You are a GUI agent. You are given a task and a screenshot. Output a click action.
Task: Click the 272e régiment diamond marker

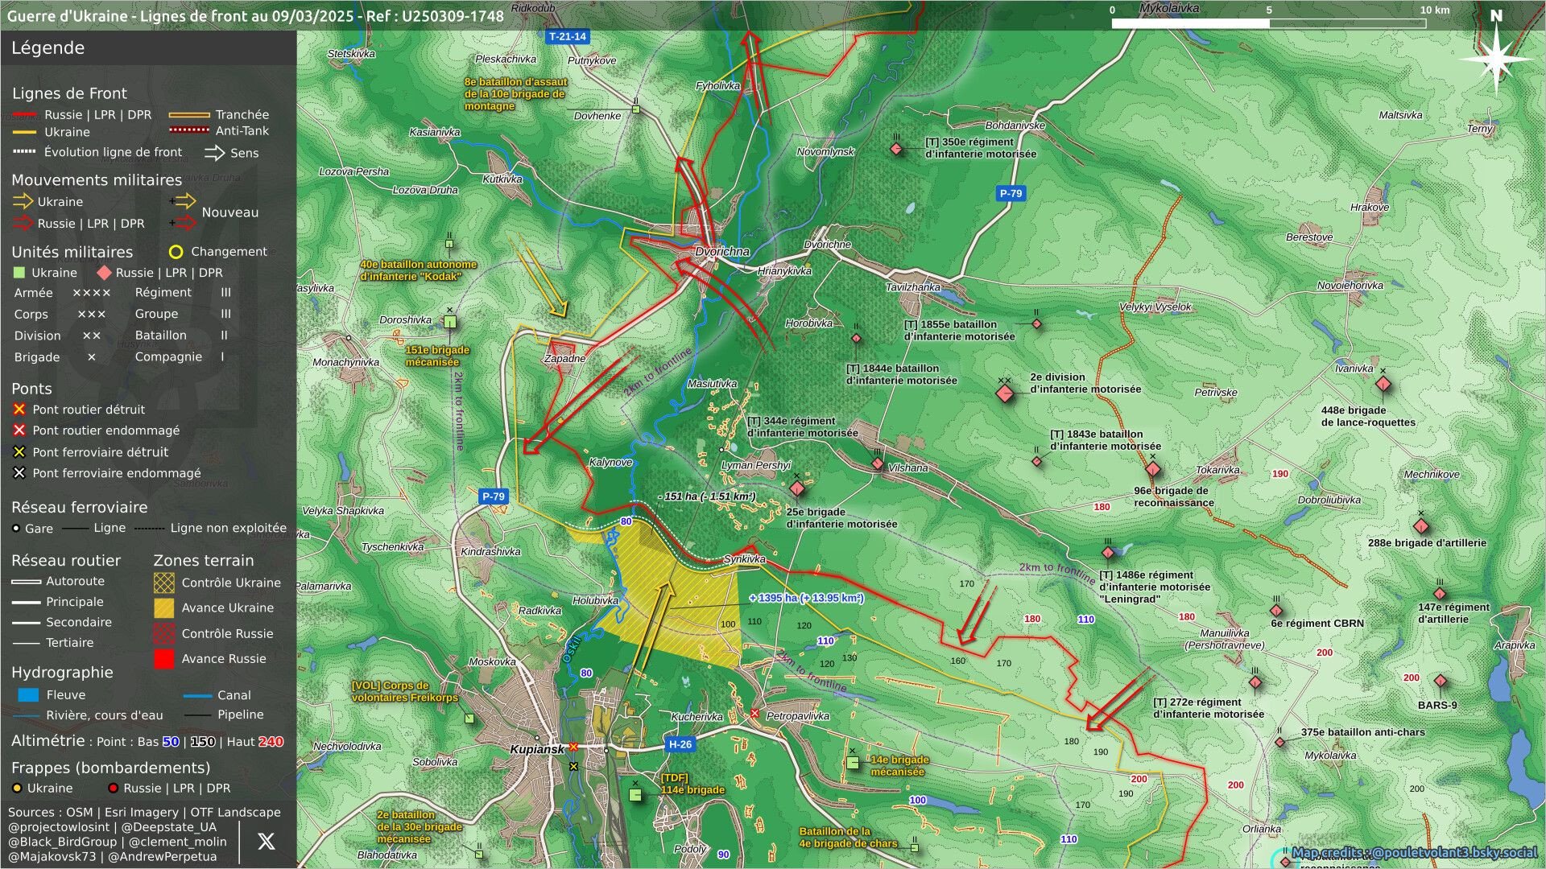1255,682
